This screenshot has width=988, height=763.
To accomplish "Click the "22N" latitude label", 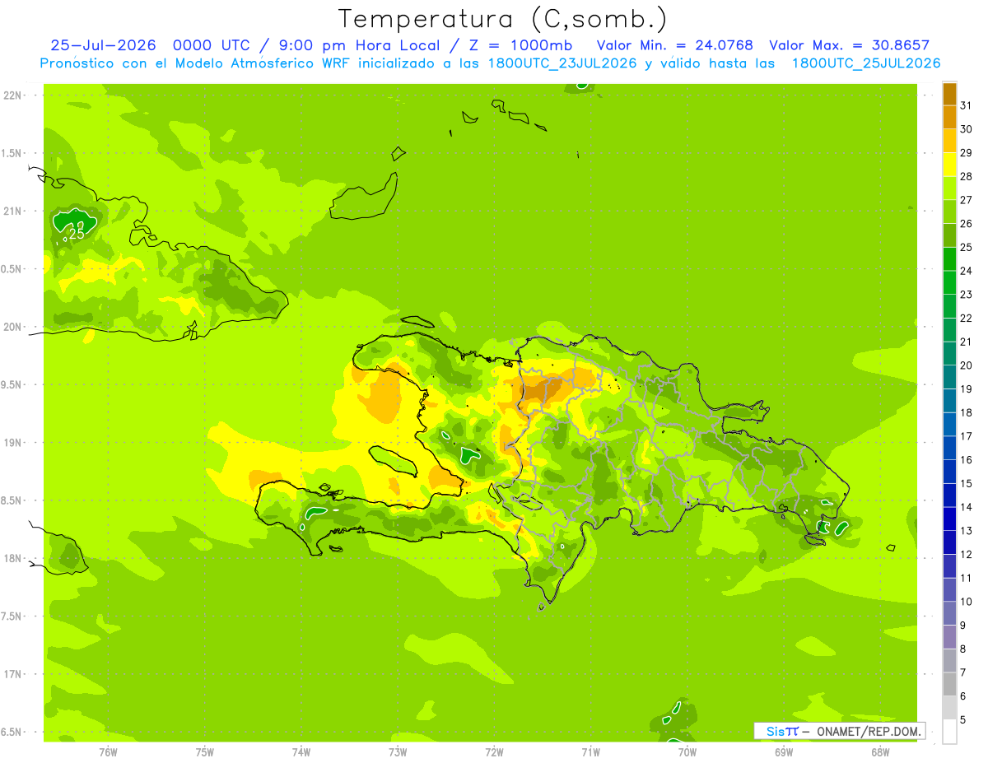I will tap(12, 95).
